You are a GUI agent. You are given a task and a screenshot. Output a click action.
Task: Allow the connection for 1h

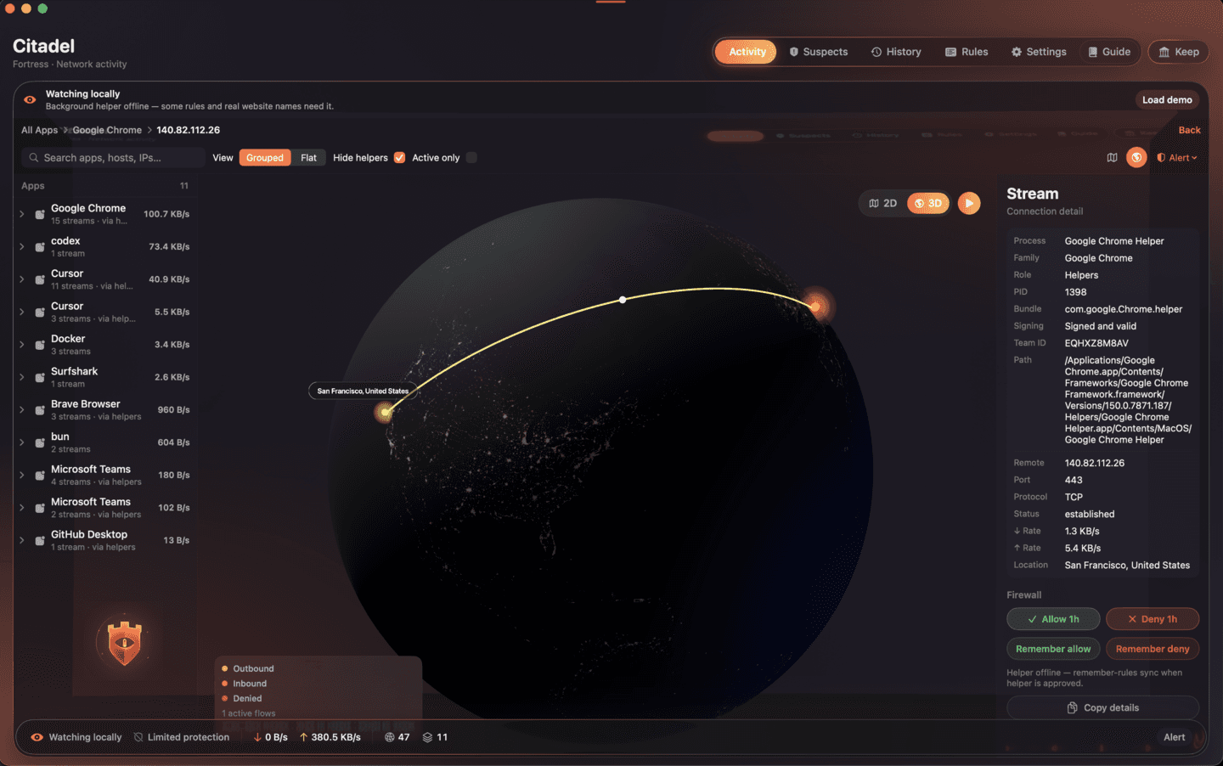click(1053, 619)
